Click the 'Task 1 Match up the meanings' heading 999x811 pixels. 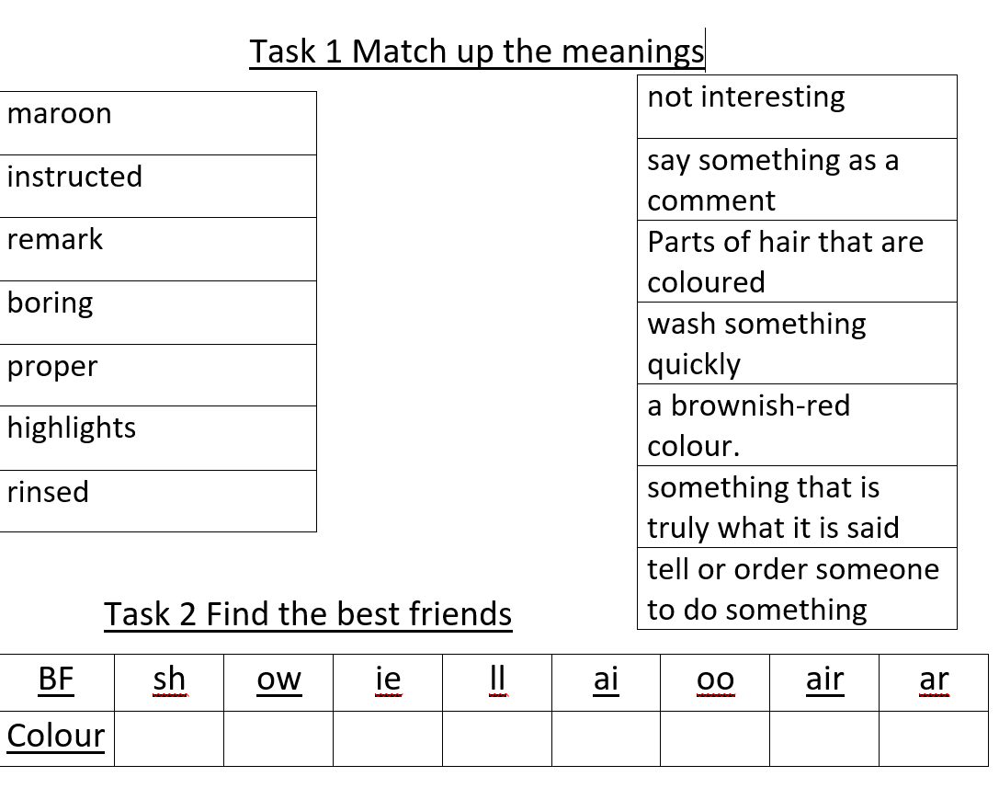click(x=477, y=51)
